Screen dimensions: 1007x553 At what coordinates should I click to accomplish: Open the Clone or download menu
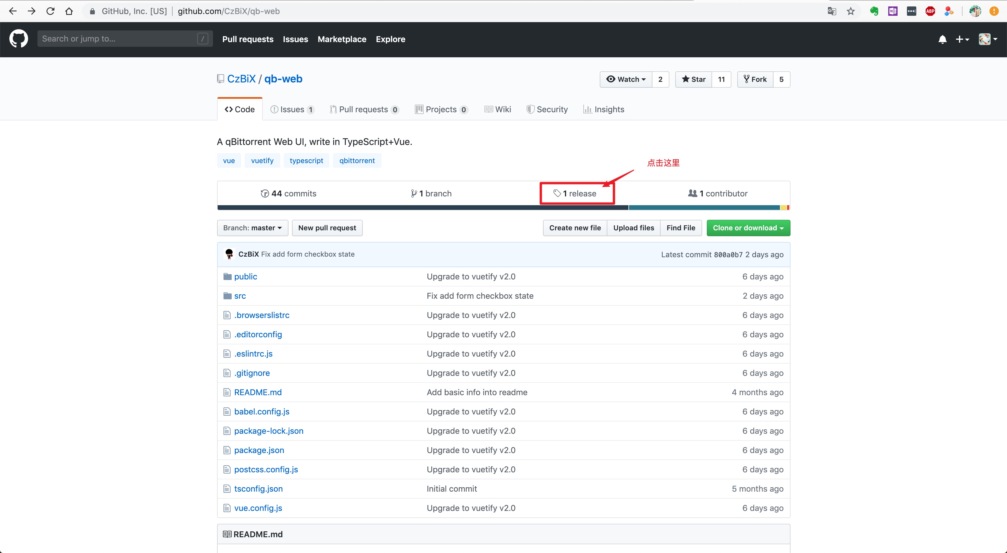tap(748, 228)
